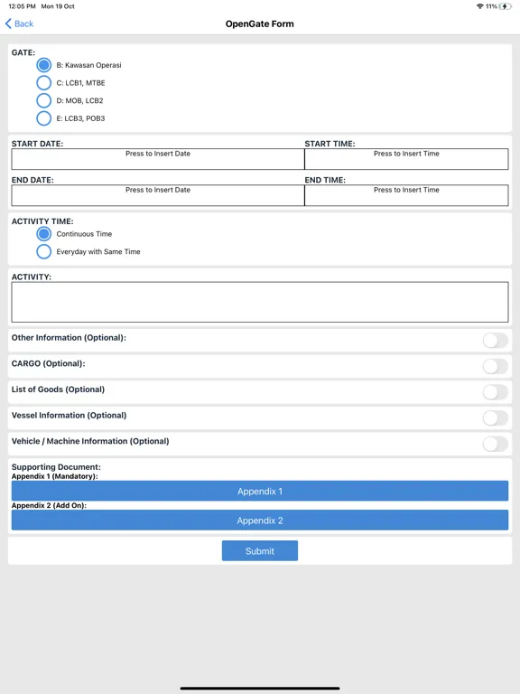Click the GATE: section label
The height and width of the screenshot is (694, 520).
pyautogui.click(x=23, y=52)
